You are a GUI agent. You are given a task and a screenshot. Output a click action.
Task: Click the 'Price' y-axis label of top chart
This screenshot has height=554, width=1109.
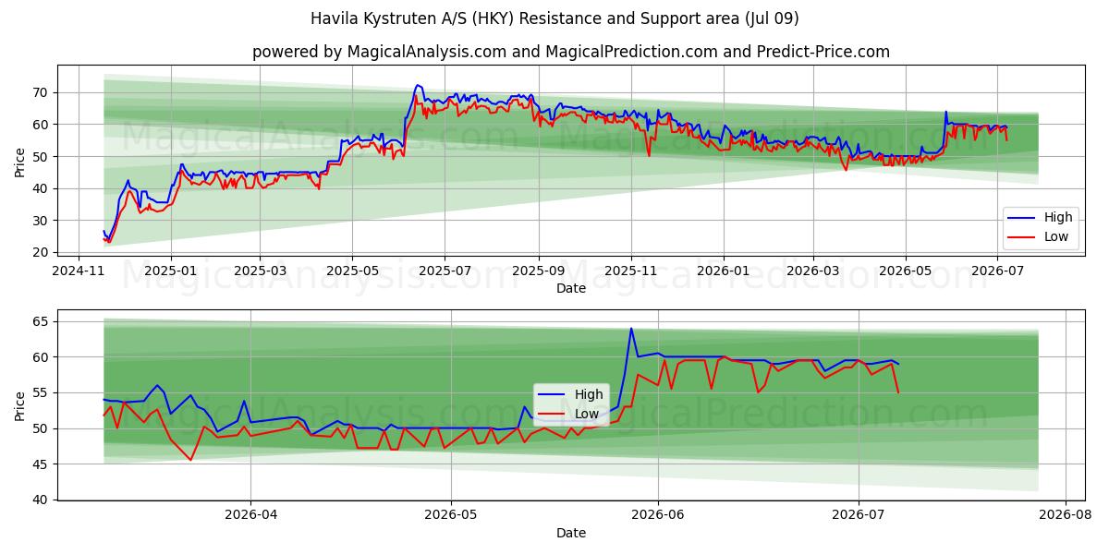pyautogui.click(x=20, y=161)
